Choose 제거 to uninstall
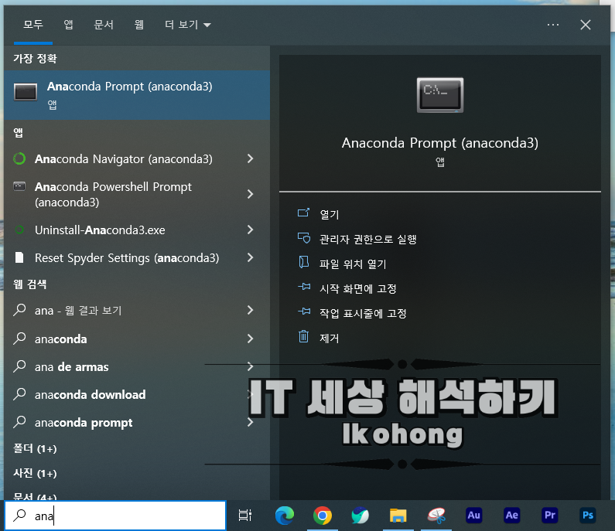The image size is (615, 531). click(x=329, y=338)
